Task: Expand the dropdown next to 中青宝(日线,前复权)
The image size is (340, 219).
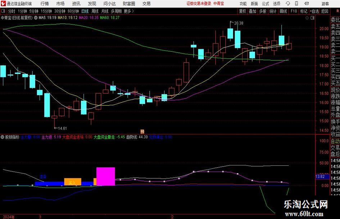Action: tap(36, 18)
